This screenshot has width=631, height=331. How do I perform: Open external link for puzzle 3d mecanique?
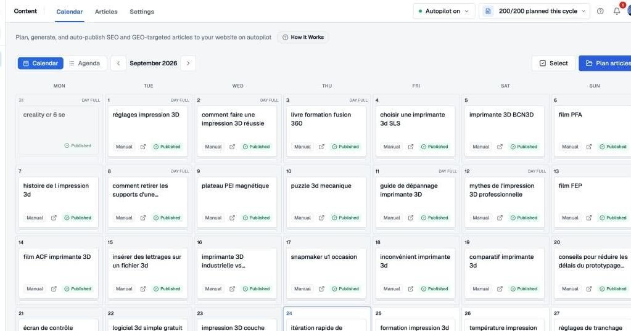pos(321,218)
